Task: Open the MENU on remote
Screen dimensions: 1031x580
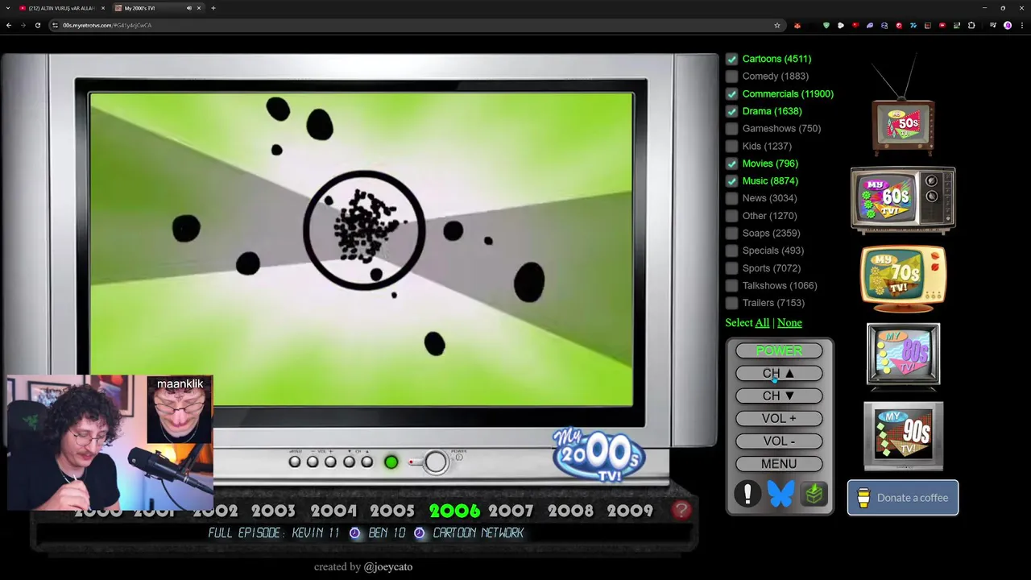Action: pyautogui.click(x=779, y=463)
